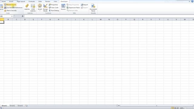The height and width of the screenshot is (109, 194).
Task: Minimize the ribbon with the caret icon
Action: (x=189, y=1)
